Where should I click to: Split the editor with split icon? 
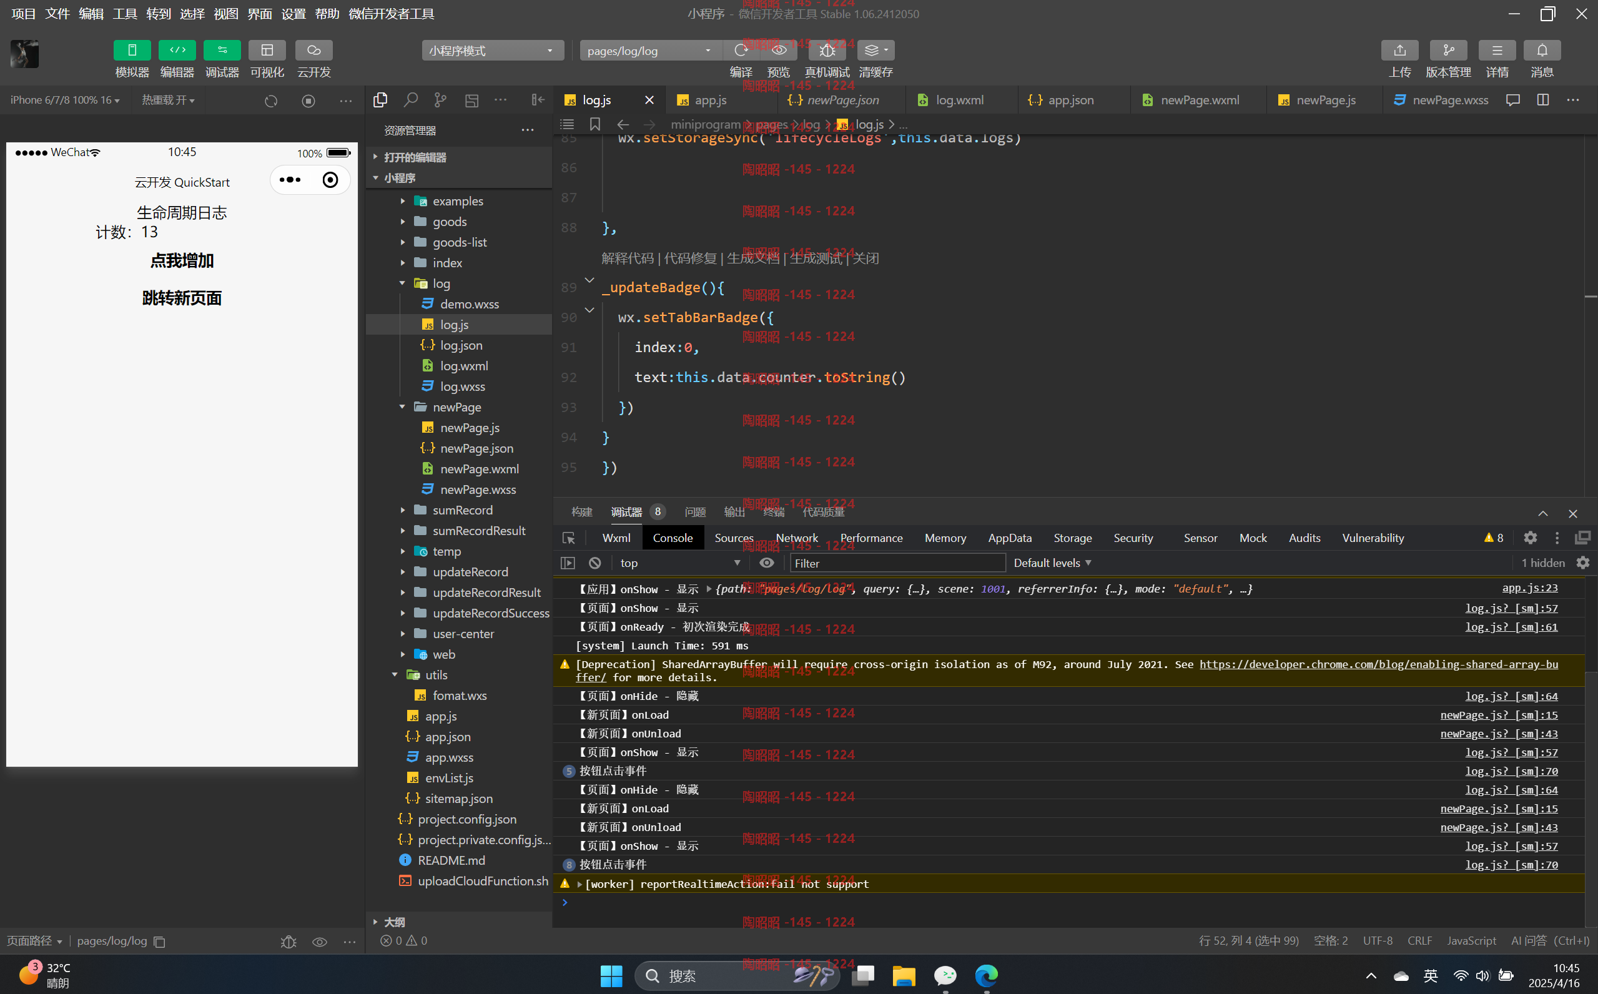click(x=1542, y=100)
